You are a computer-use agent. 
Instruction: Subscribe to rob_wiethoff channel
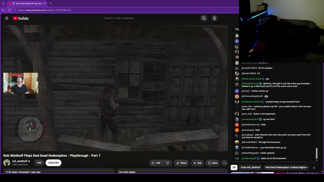[x=53, y=163]
